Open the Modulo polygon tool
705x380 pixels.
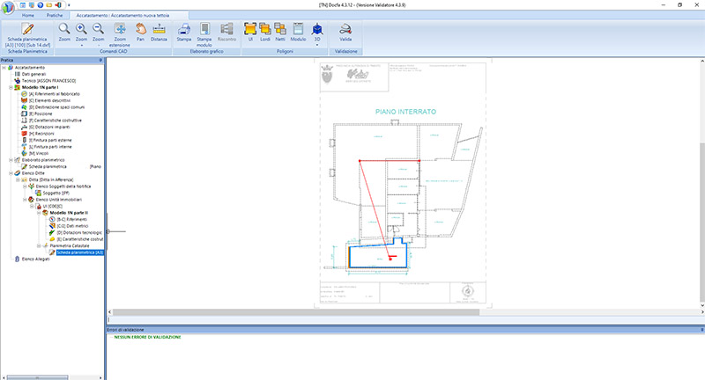point(298,32)
